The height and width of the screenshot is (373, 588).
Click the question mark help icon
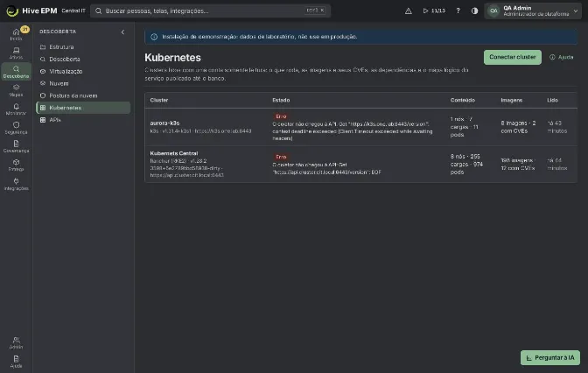tap(458, 11)
